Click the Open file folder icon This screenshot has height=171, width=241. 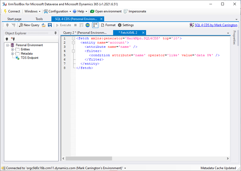[x=44, y=25]
